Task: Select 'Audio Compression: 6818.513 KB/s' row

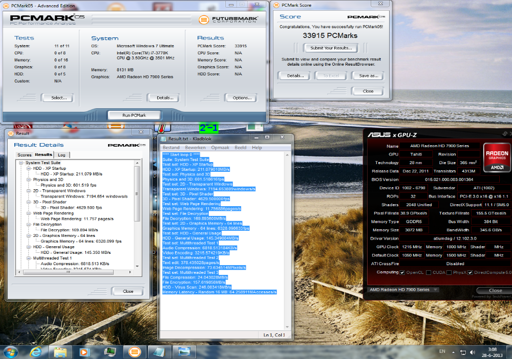Action: point(75,264)
